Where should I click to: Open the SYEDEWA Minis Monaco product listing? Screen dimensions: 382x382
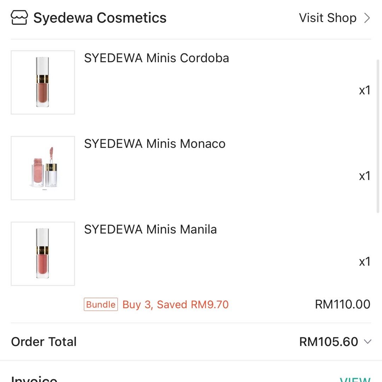coord(155,143)
